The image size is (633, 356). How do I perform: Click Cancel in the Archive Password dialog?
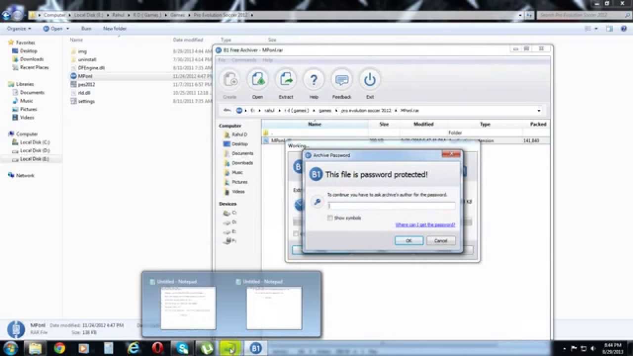point(441,241)
